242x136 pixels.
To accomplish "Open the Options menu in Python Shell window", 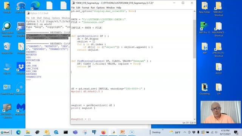I will coord(56,18).
